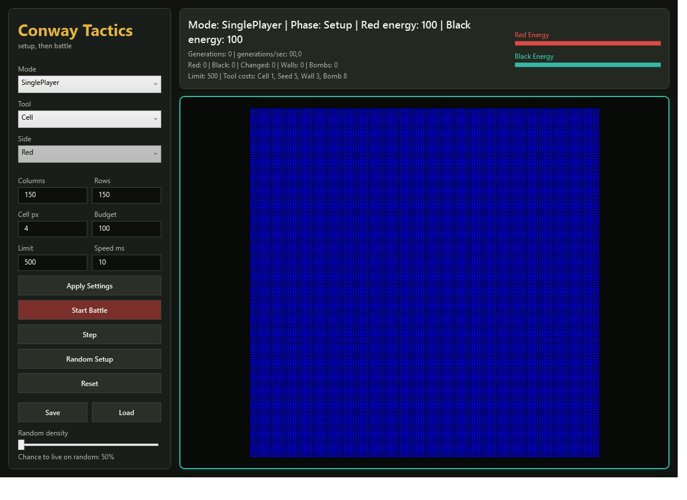Screen dimensions: 687x500
Task: Click the Red Energy bar
Action: (587, 43)
